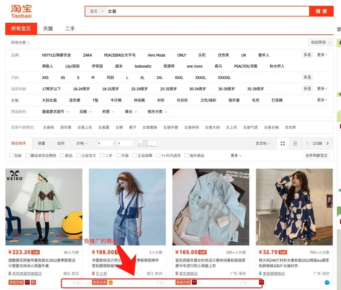This screenshot has height=290, width=341.
Task: Expand the 相关分类 dropdown
Action: point(158,112)
